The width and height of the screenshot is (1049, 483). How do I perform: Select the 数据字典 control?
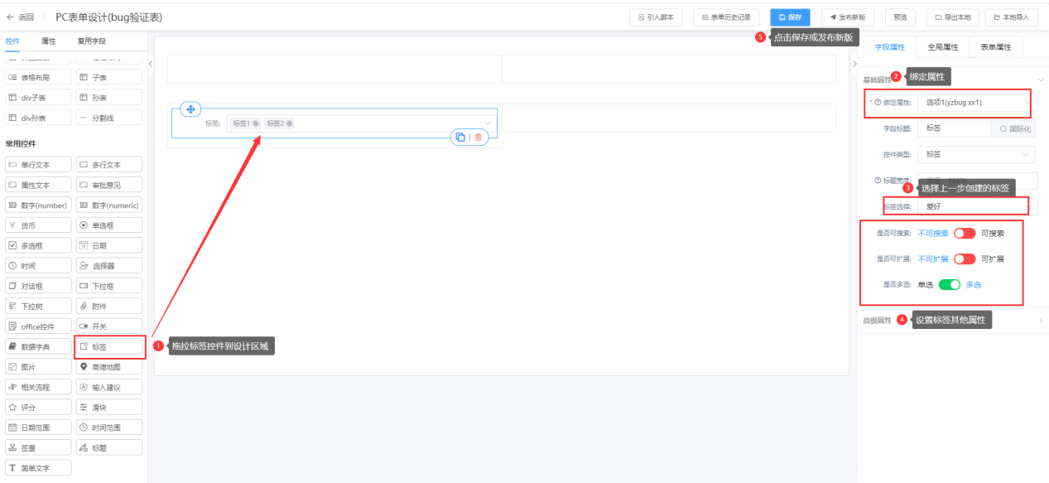pyautogui.click(x=38, y=346)
